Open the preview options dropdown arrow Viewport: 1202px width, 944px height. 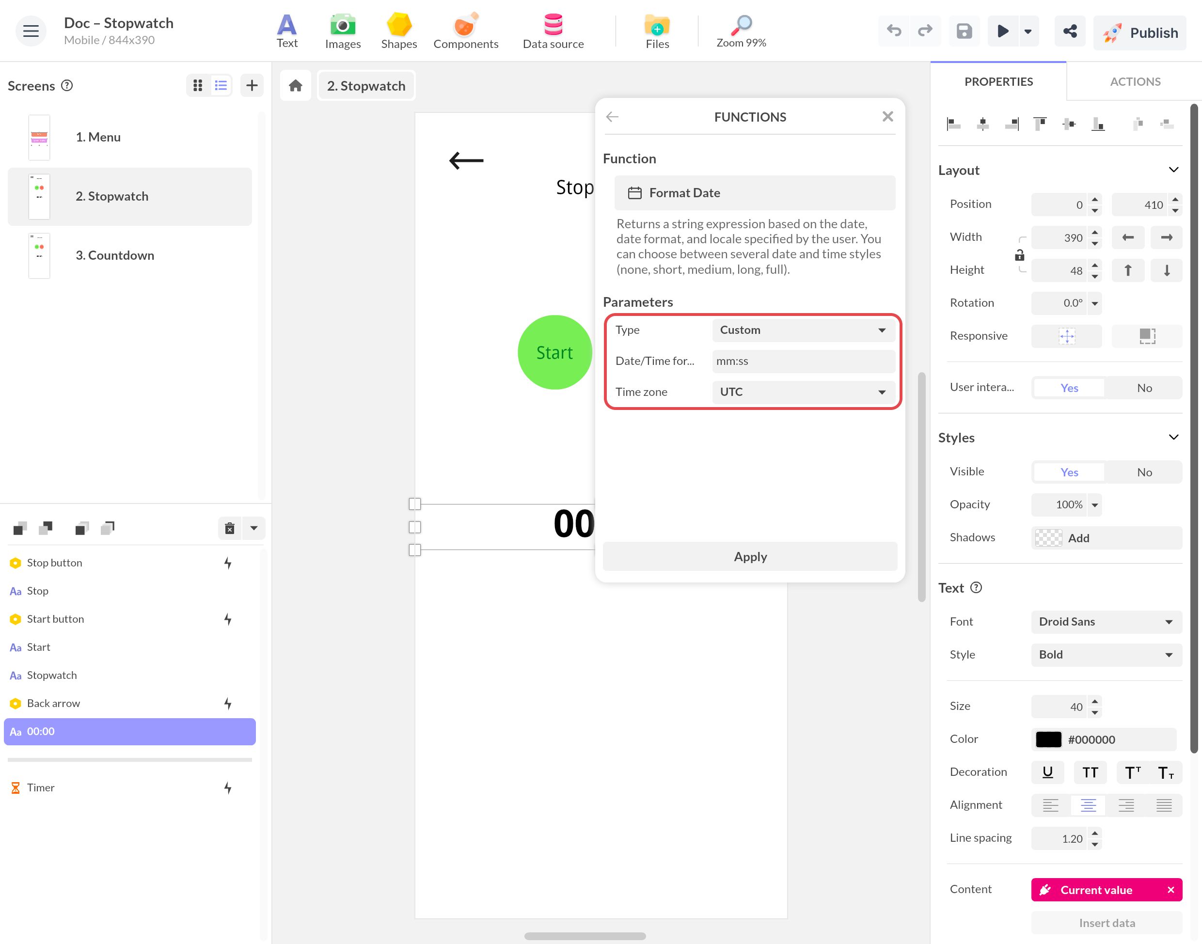(x=1028, y=31)
